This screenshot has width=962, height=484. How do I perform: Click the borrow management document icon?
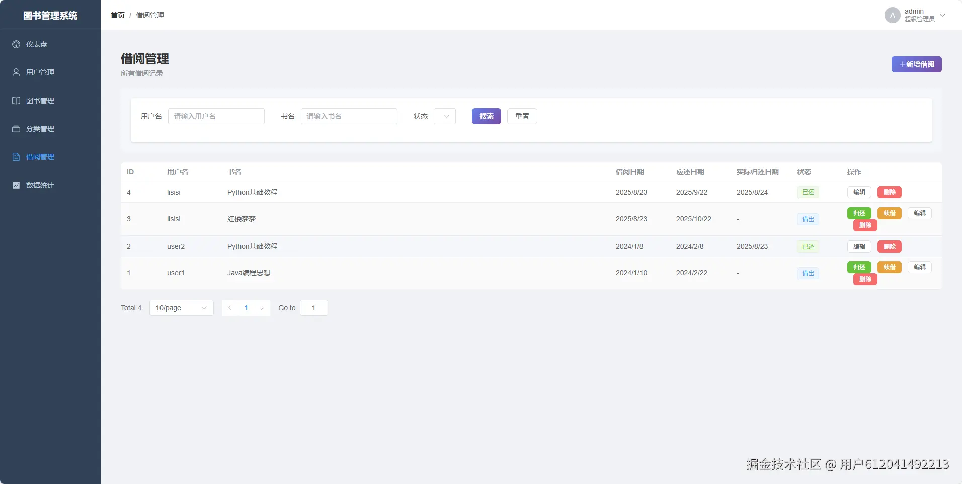click(x=16, y=157)
